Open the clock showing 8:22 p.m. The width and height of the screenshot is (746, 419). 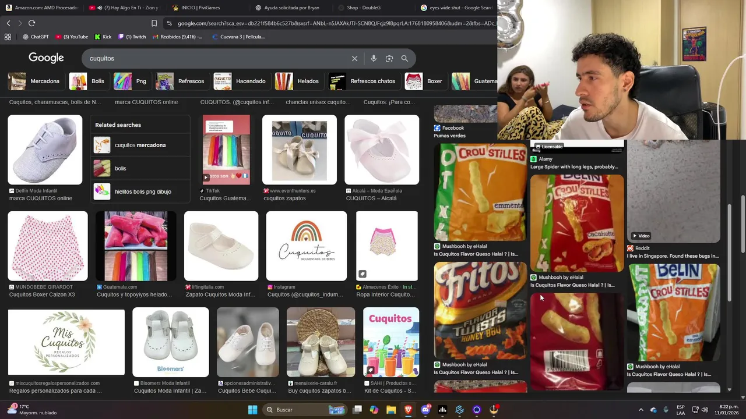pos(727,410)
